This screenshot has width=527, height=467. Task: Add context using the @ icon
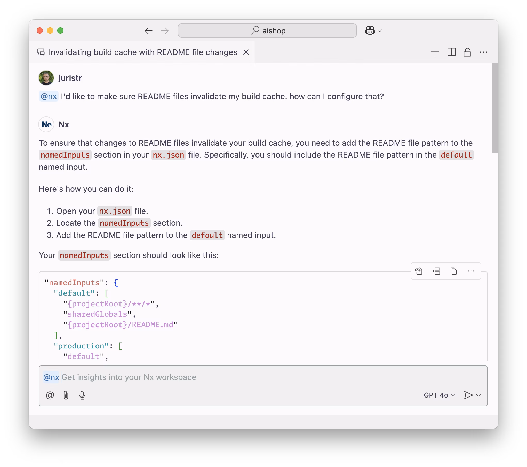[50, 395]
